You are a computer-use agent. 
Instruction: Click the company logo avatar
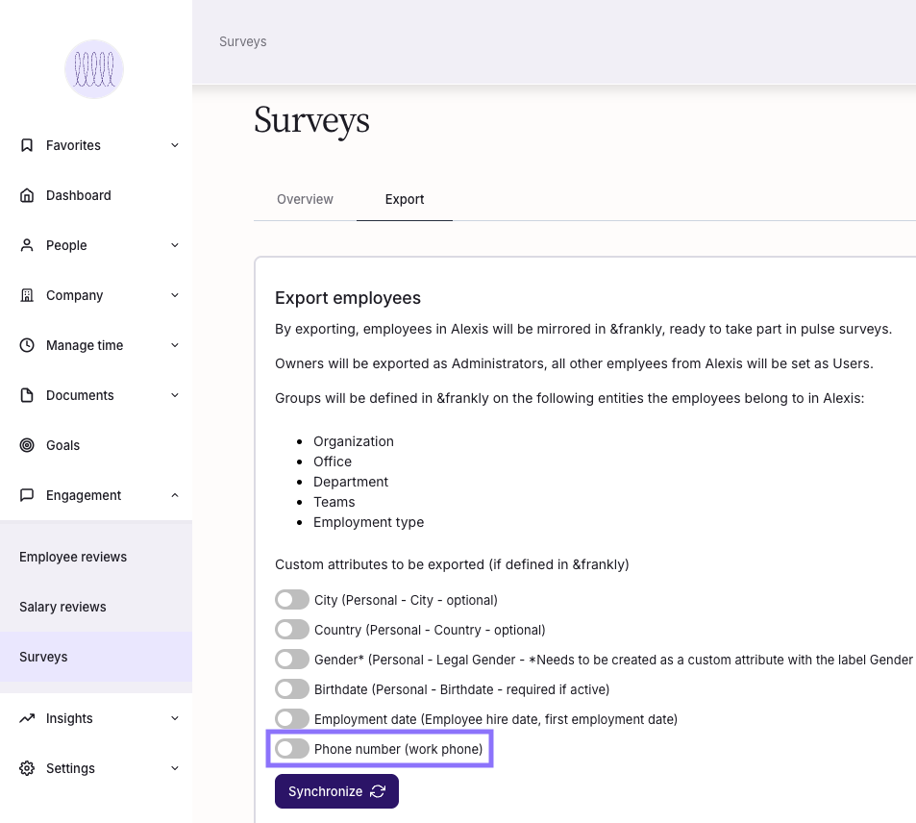(94, 69)
